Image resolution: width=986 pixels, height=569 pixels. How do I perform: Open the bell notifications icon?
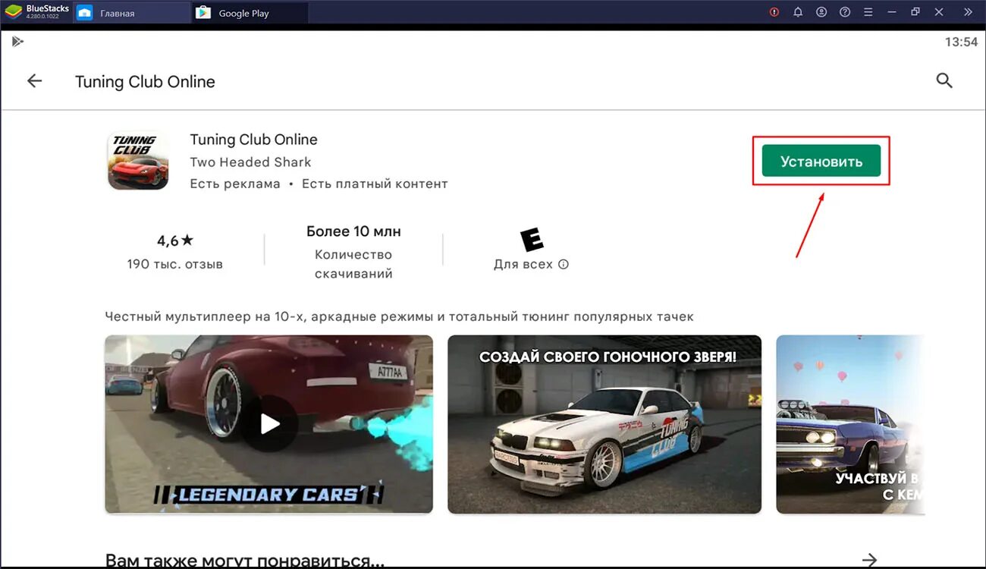[798, 12]
